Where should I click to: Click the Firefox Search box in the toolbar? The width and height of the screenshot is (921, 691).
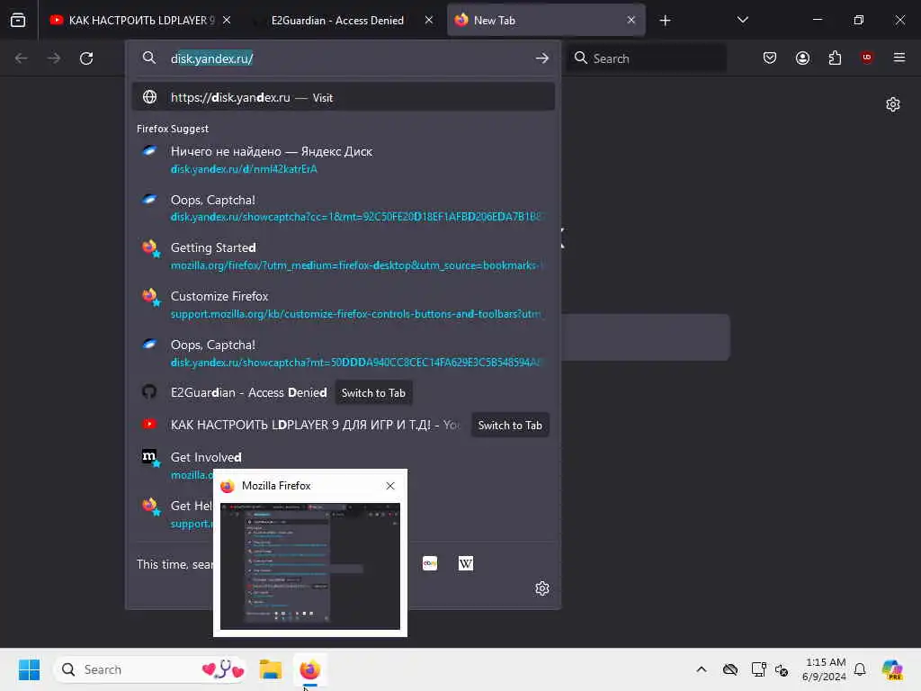pyautogui.click(x=646, y=58)
